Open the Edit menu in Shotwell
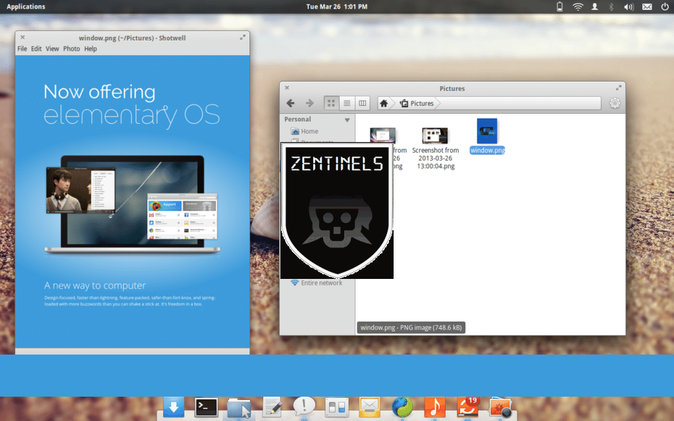 click(36, 49)
